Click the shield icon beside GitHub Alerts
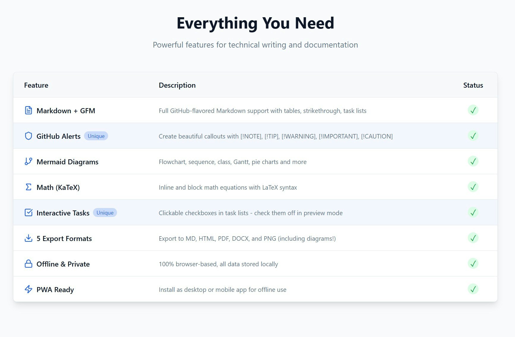This screenshot has width=515, height=337. [28, 136]
